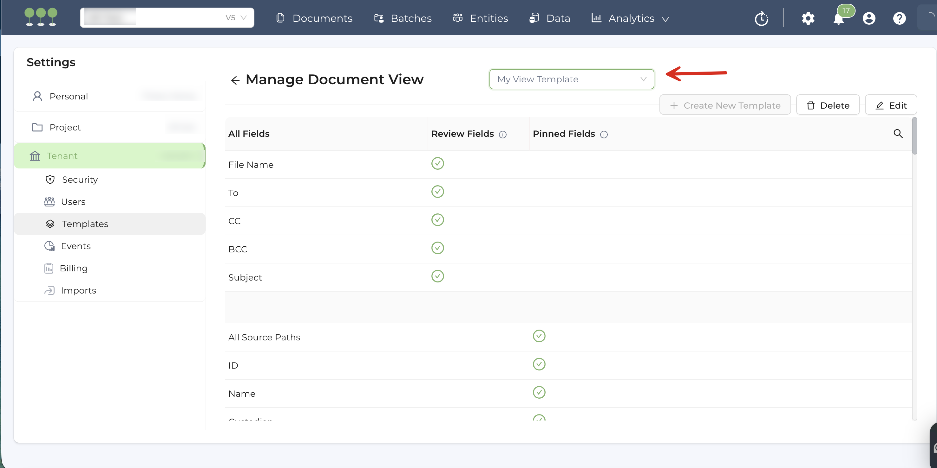Image resolution: width=937 pixels, height=468 pixels.
Task: Click the search magnifier in fields table
Action: [898, 134]
